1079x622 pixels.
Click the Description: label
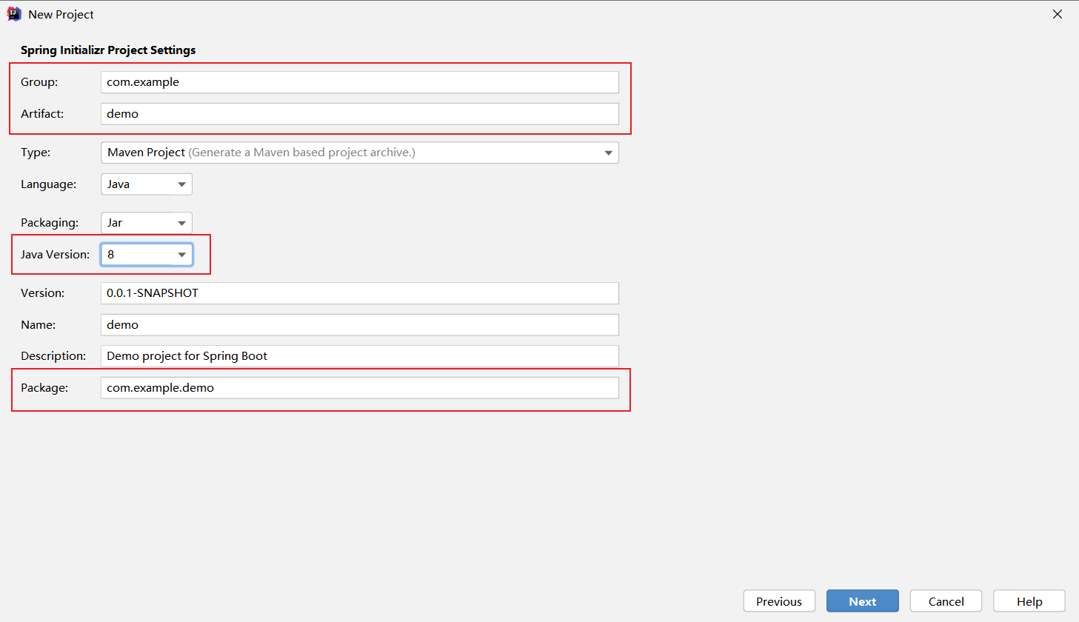coord(53,356)
